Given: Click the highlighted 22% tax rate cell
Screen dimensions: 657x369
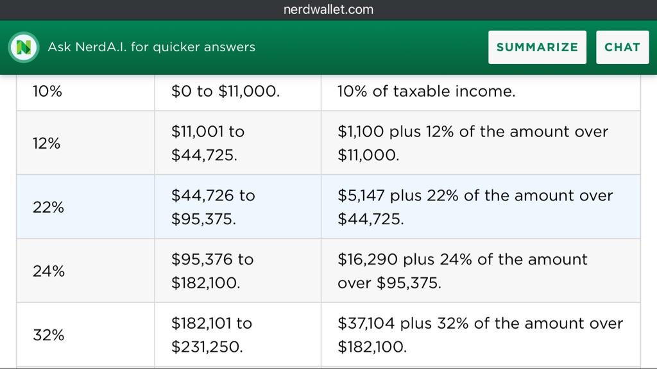Looking at the screenshot, I should (x=85, y=207).
